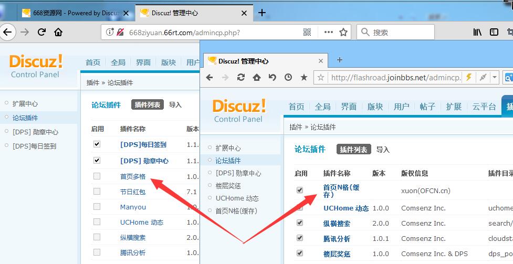Click the QR code icon in Firefox address bar
The image size is (513, 264).
click(x=307, y=32)
